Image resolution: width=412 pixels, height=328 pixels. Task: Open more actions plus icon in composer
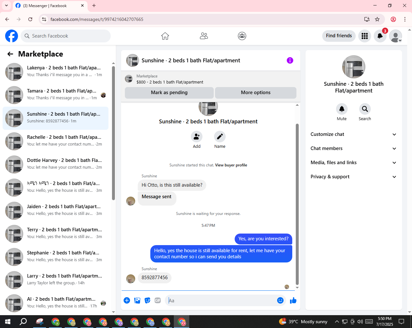pos(127,300)
